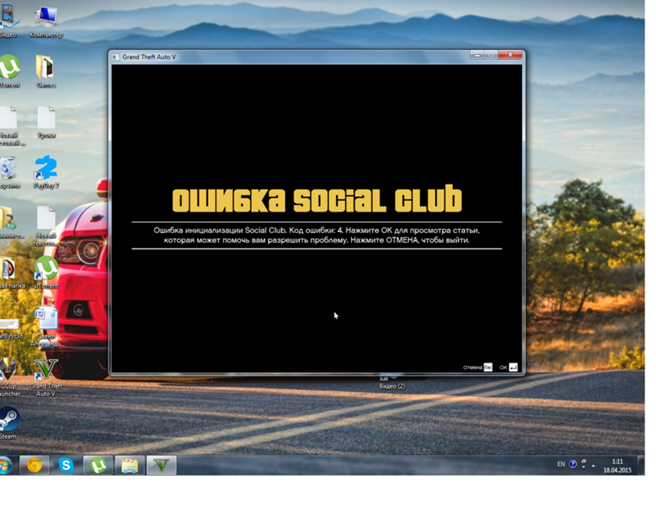Image resolution: width=656 pixels, height=525 pixels.
Task: Select the Grand Theft Auto V desktop shortcut
Action: (x=46, y=377)
